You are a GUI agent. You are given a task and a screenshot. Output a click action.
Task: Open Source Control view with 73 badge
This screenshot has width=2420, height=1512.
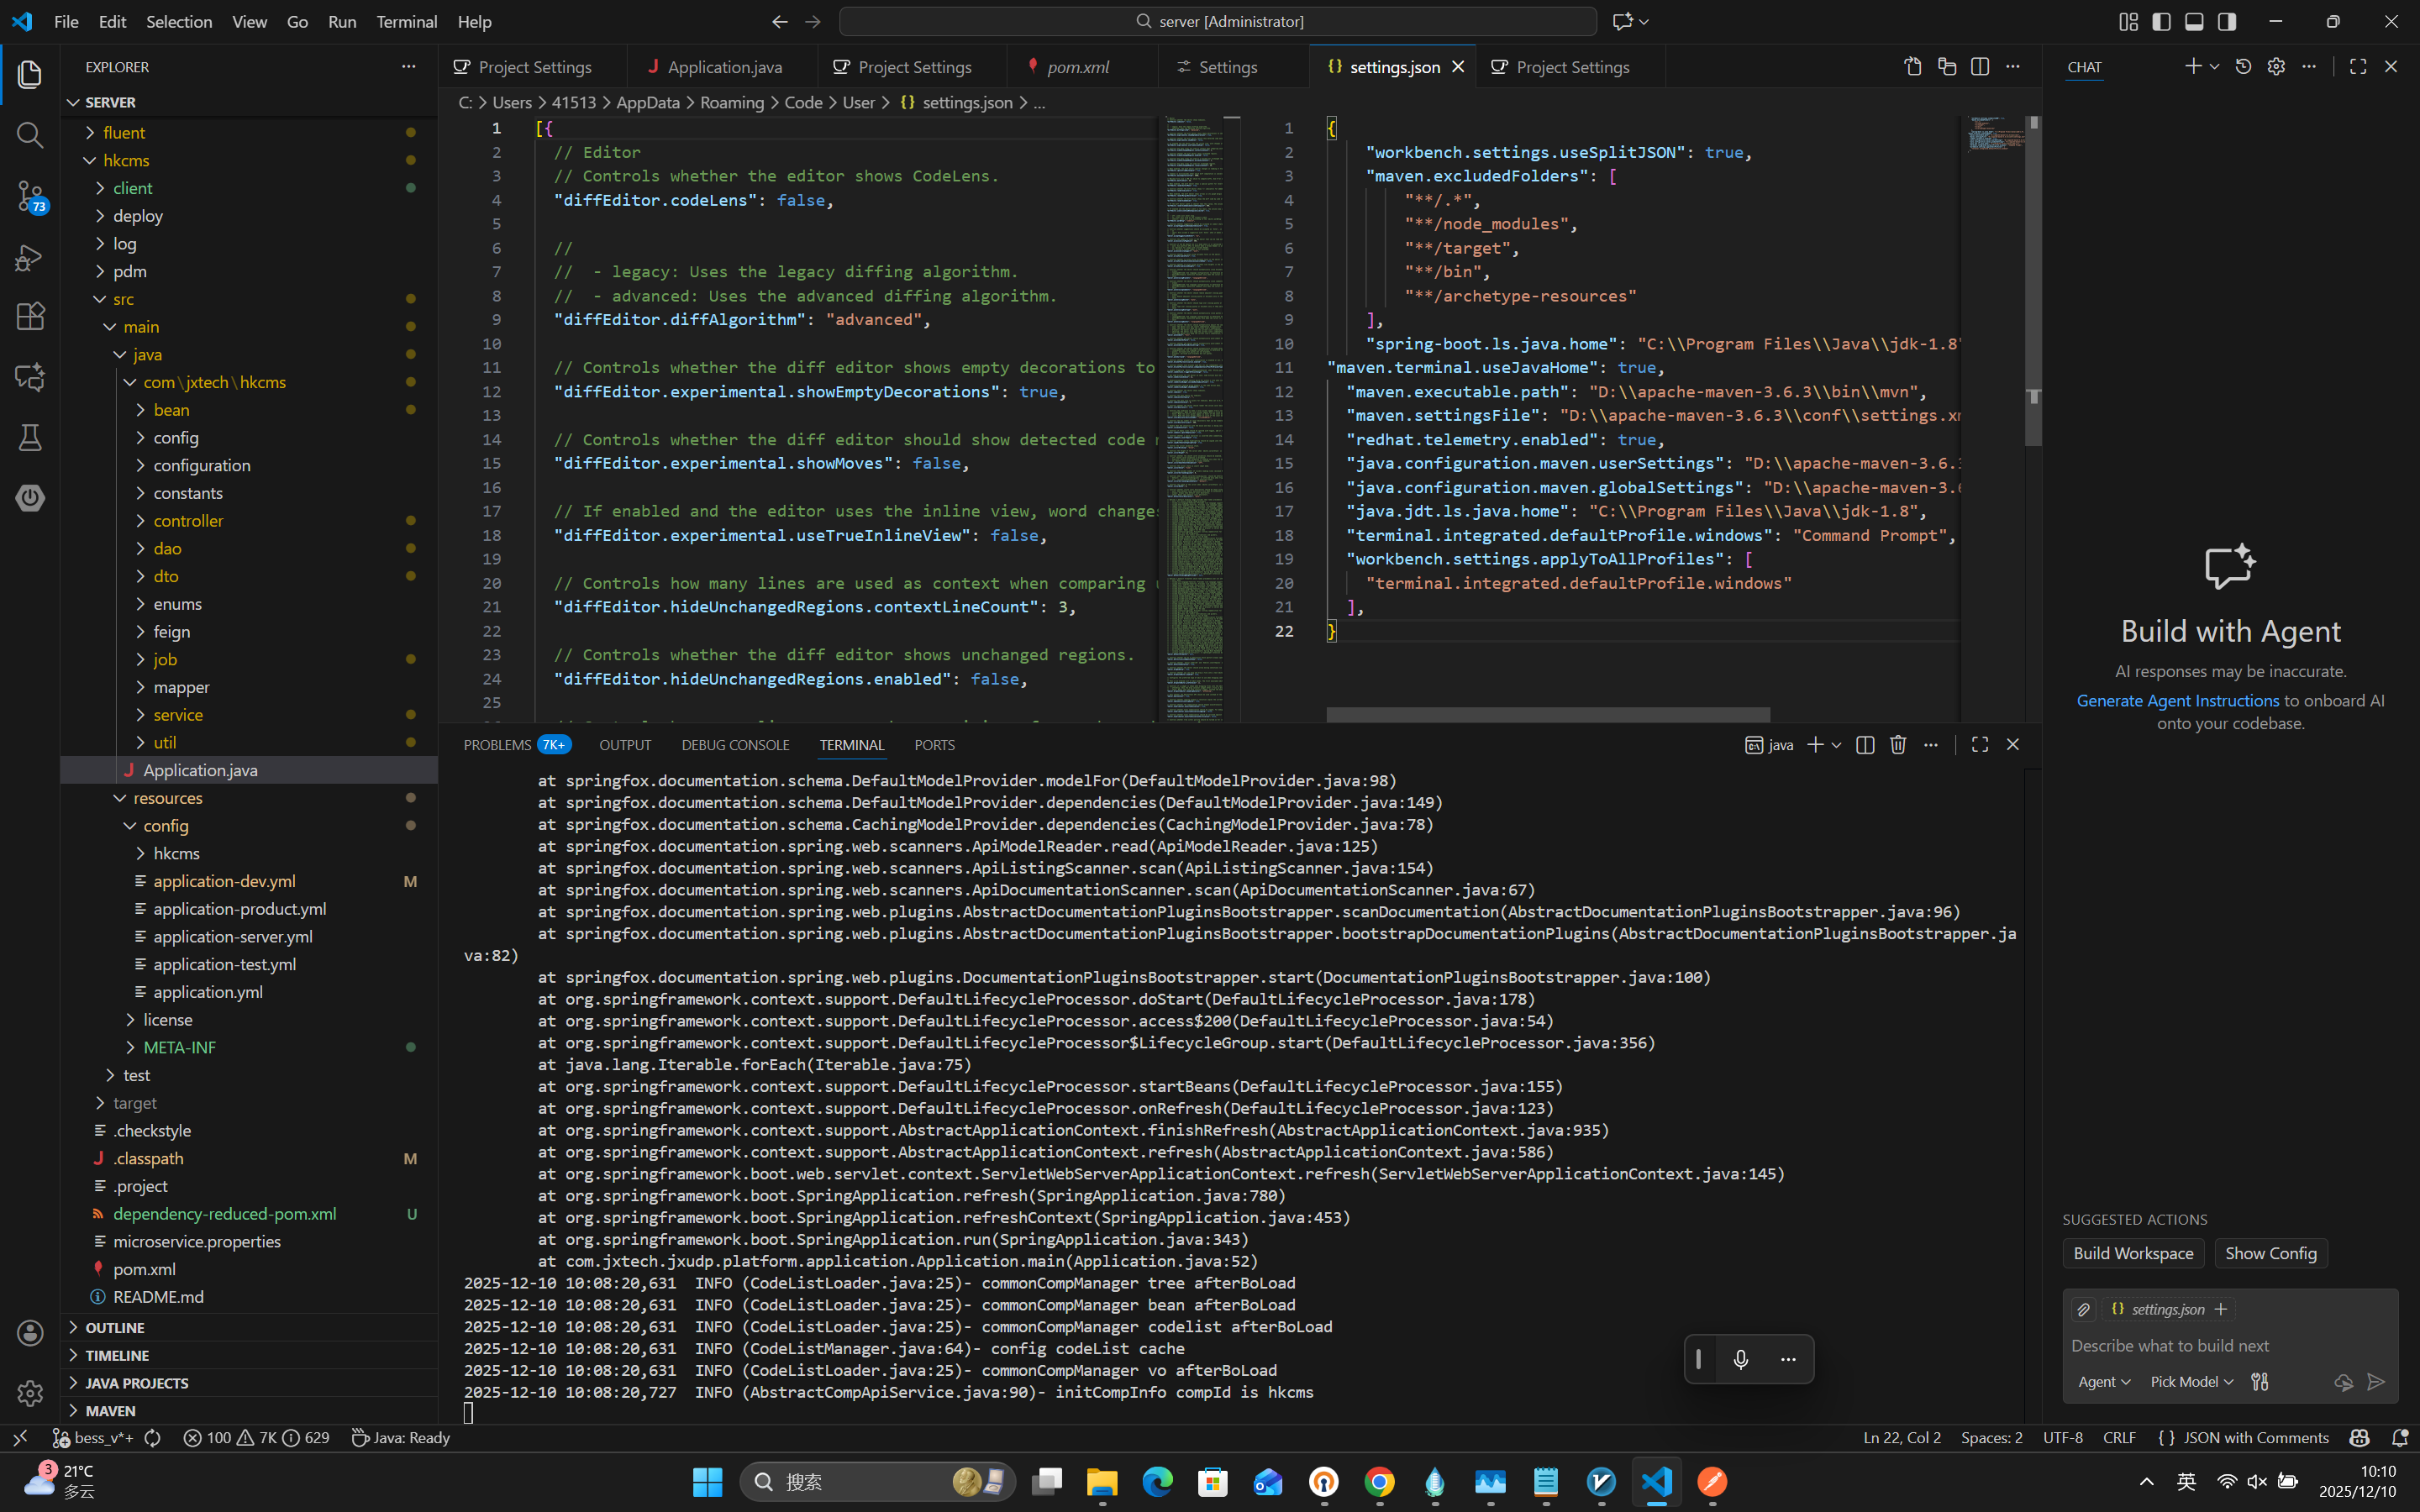[30, 196]
